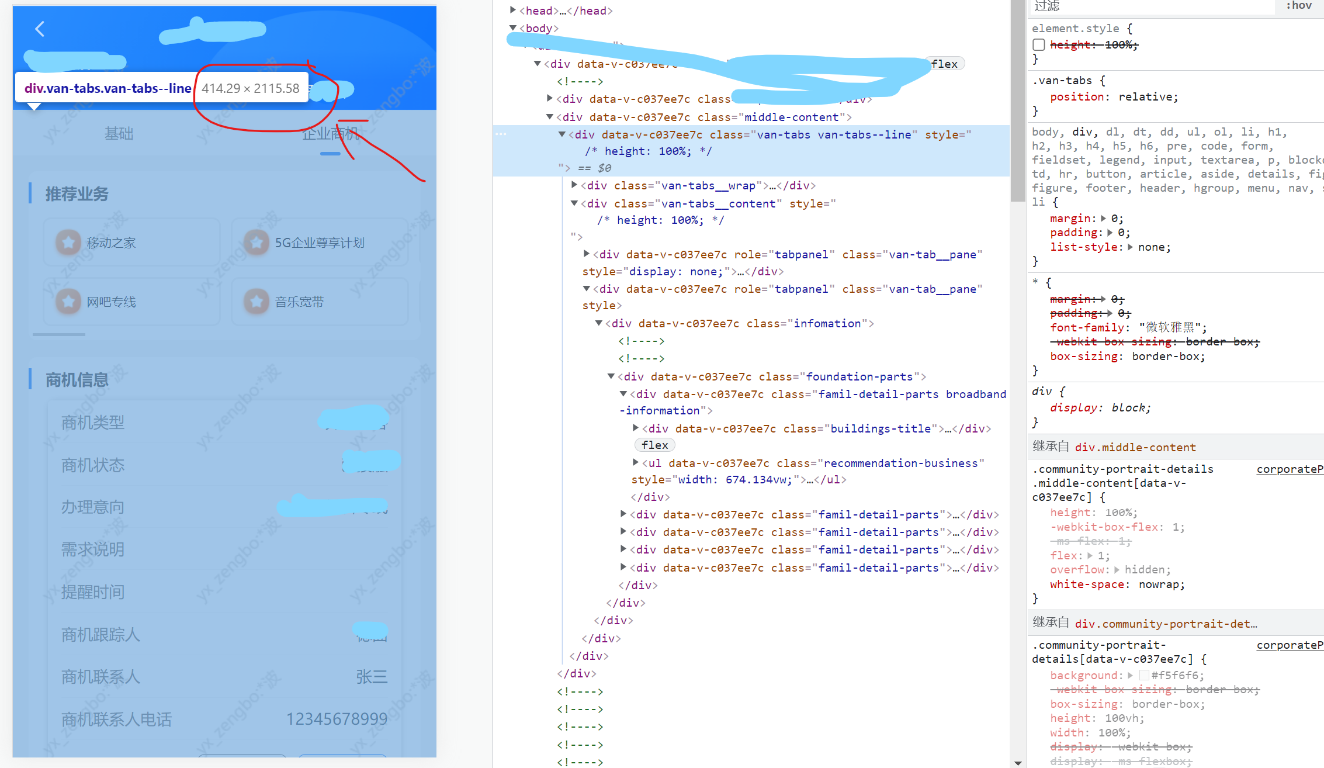Click the flex badge below the buildings-title node
Screen dimensions: 1324x768
[654, 445]
